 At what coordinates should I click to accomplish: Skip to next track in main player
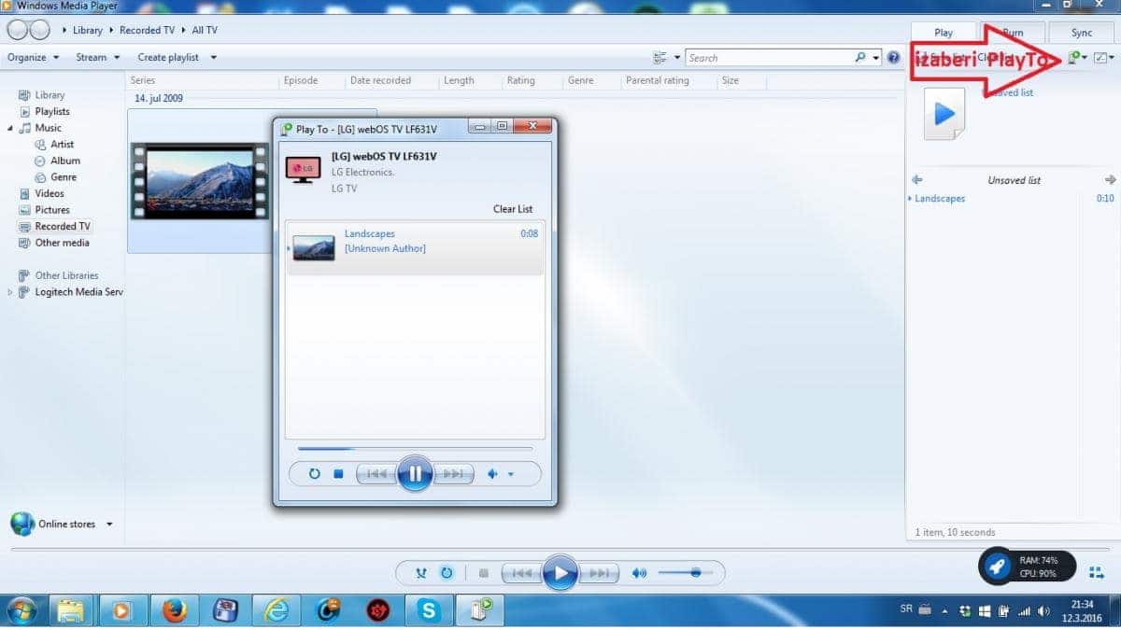599,573
